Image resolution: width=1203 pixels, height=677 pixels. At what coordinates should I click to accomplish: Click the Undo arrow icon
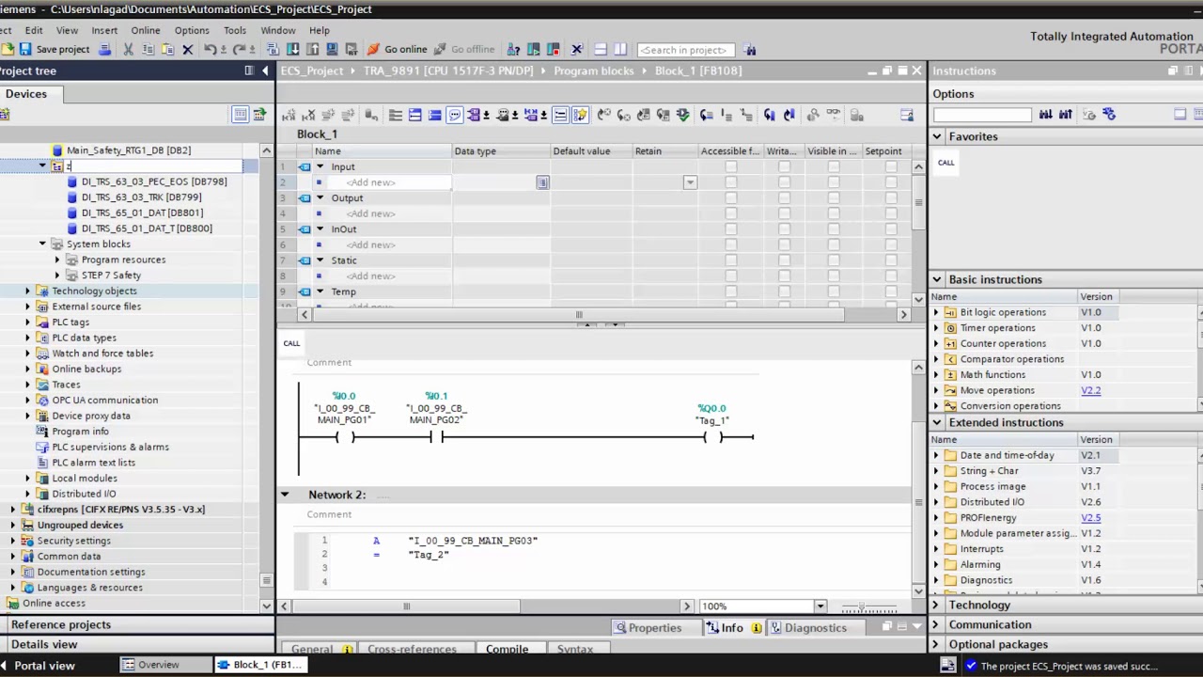[x=211, y=49]
